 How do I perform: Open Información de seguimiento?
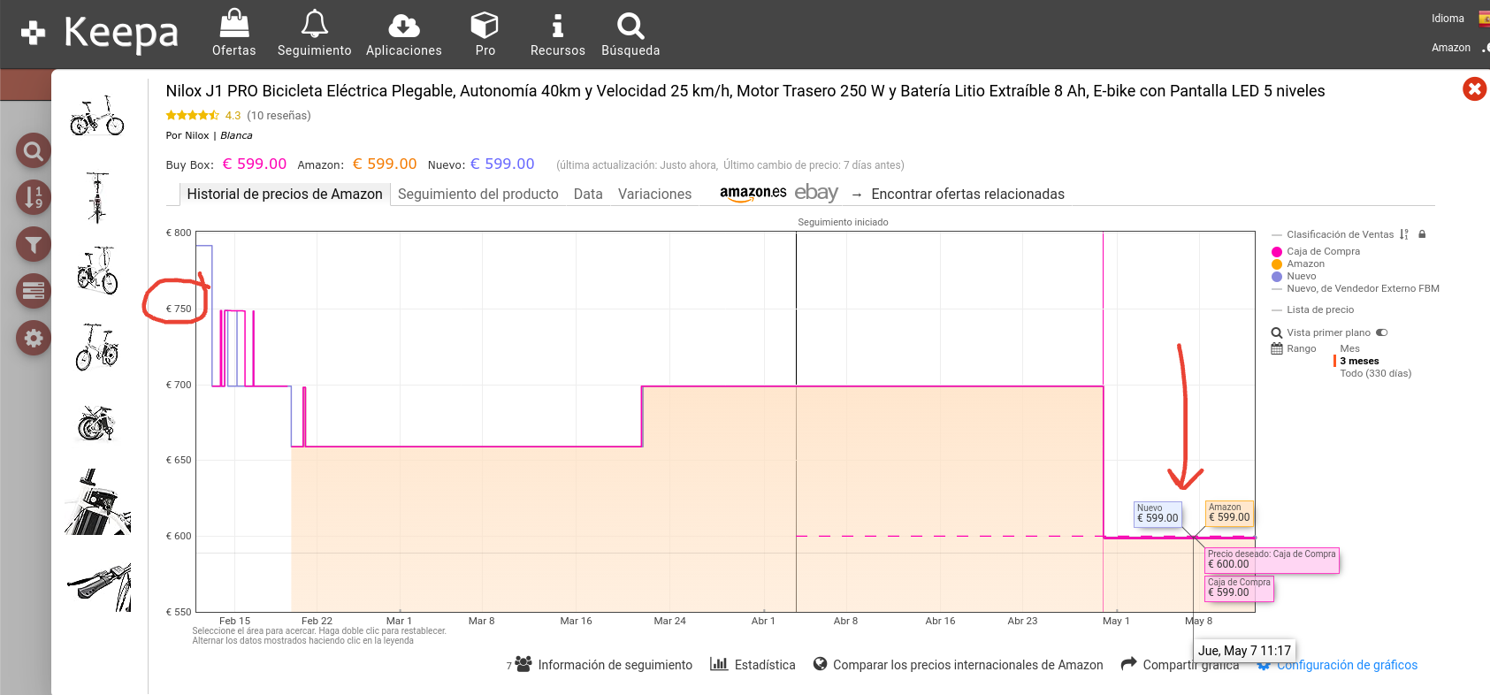[x=615, y=665]
